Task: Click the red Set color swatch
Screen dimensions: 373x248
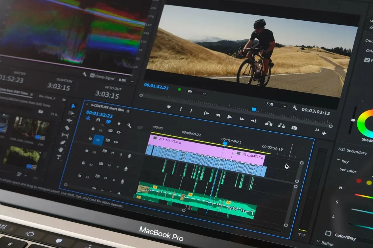Action: tap(359, 181)
